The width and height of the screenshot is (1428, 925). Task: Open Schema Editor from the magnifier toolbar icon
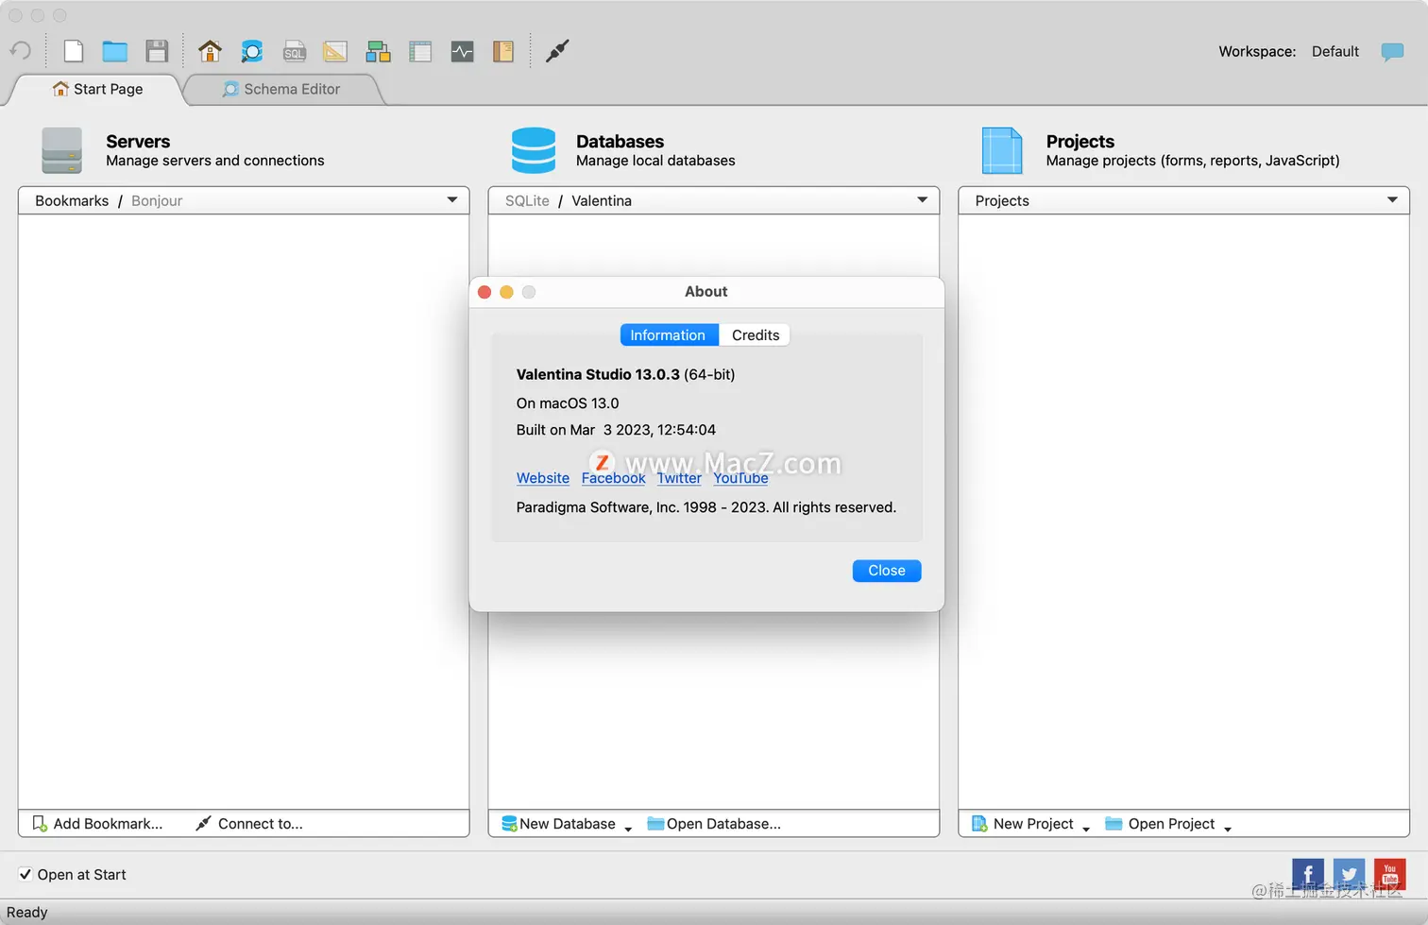(251, 51)
